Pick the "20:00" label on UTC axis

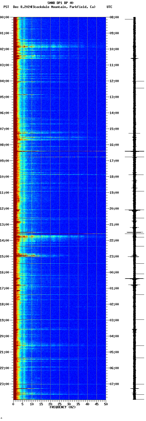pyautogui.click(x=114, y=209)
